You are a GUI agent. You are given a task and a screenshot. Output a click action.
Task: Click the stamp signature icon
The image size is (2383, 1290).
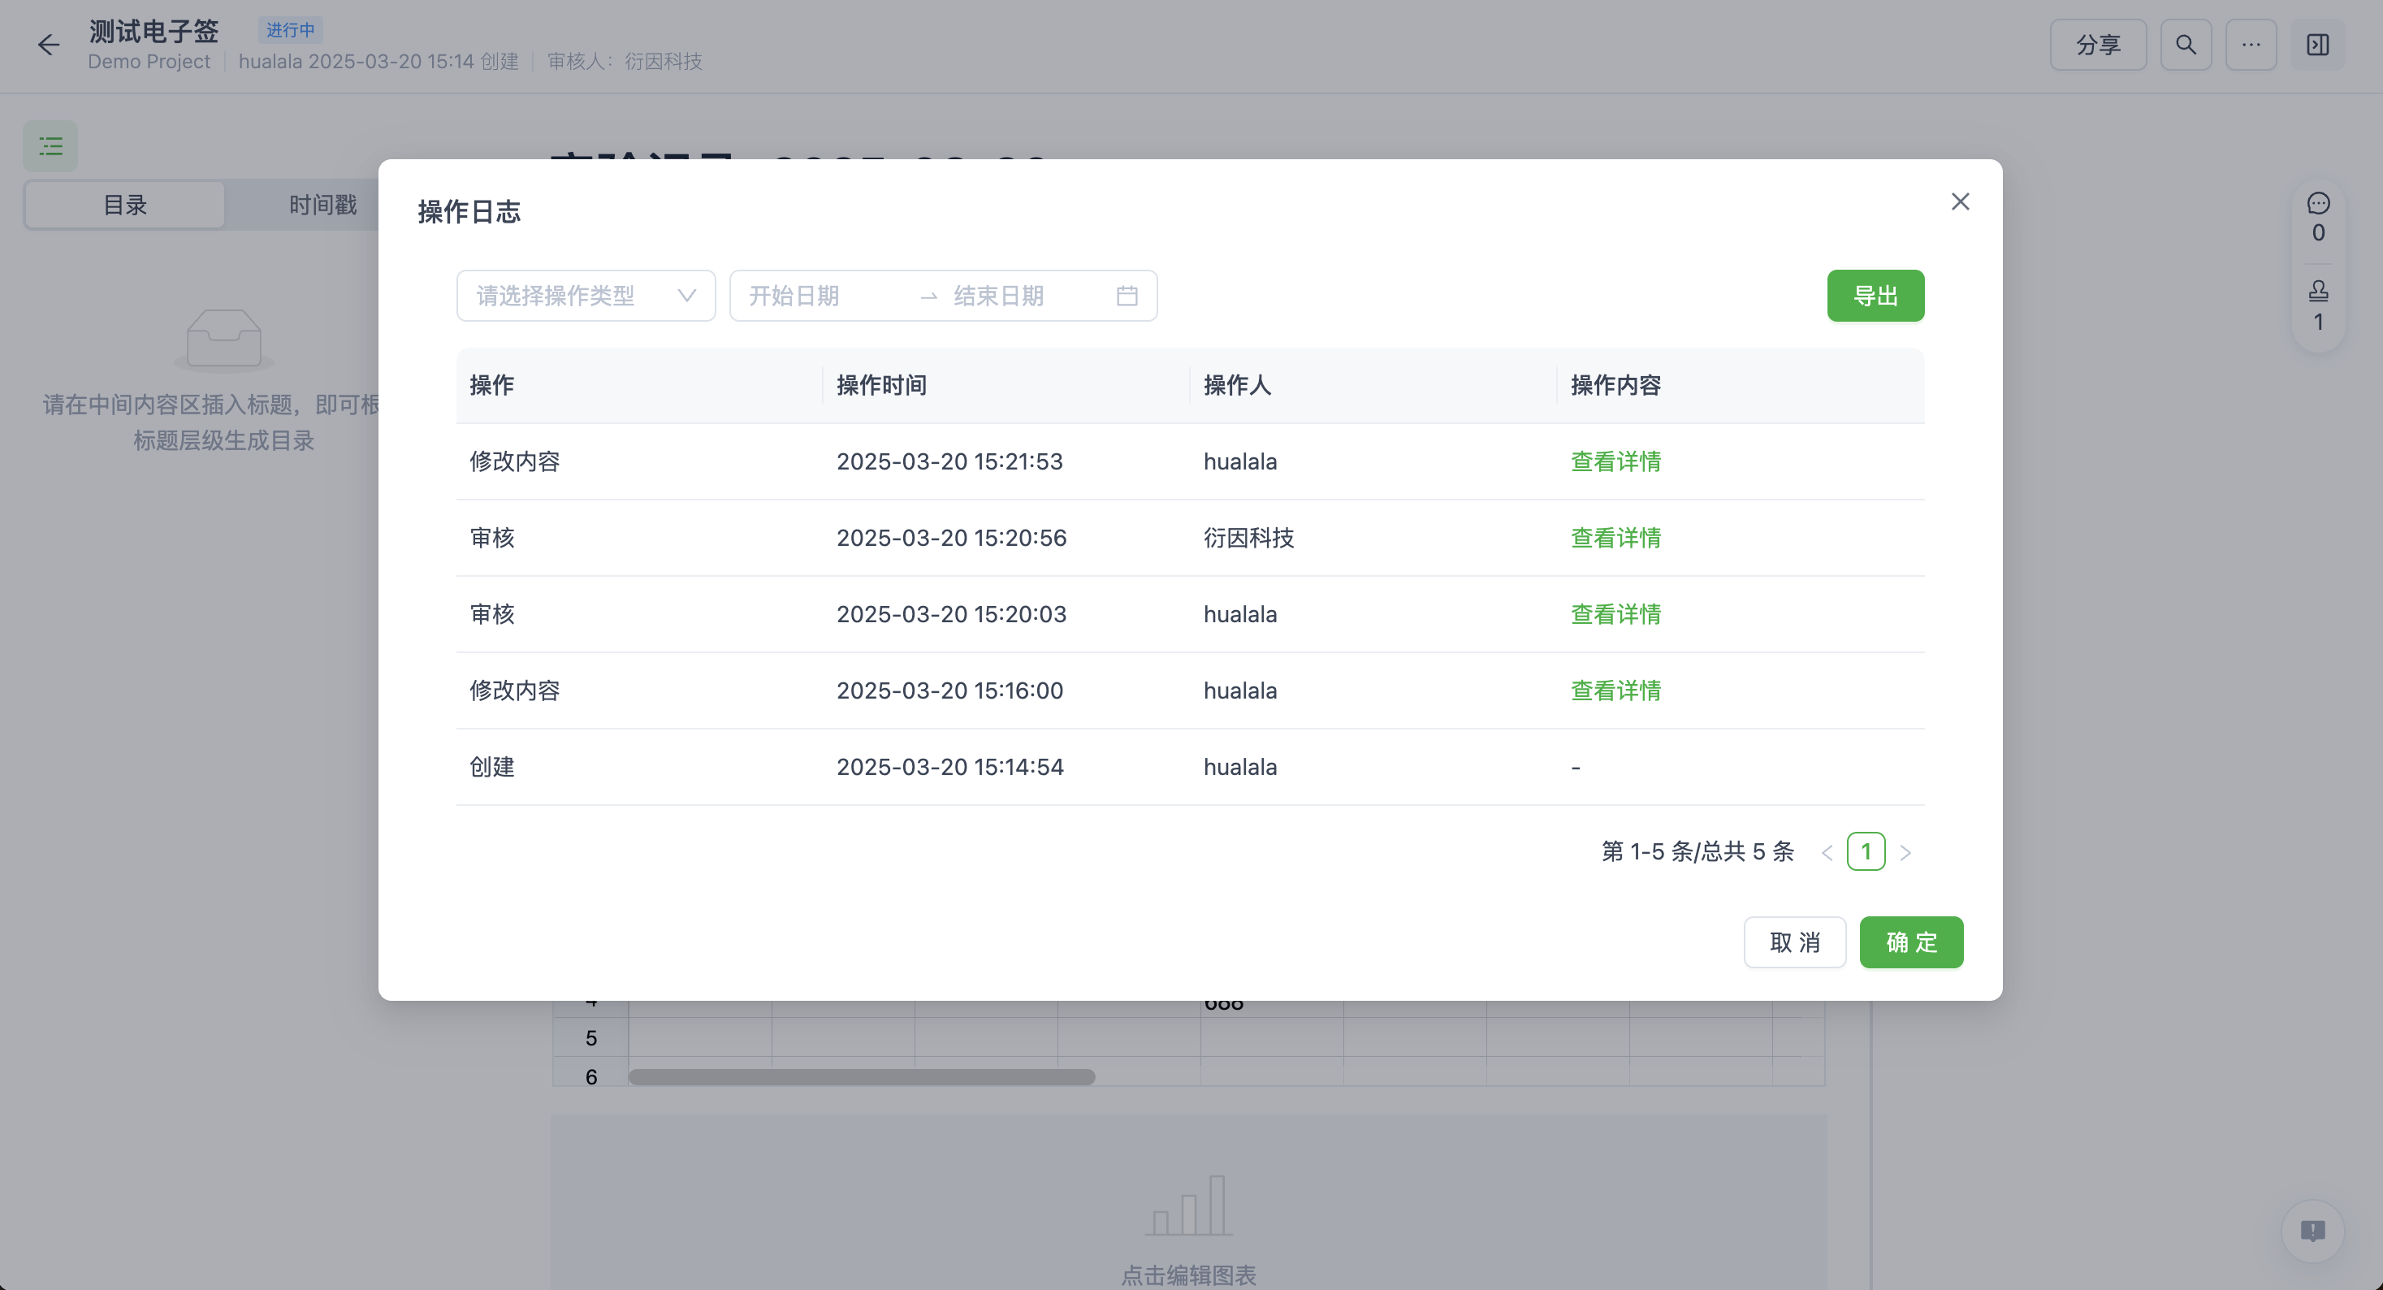point(2317,292)
